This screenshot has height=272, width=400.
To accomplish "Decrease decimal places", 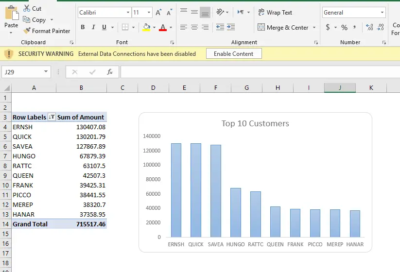I will pyautogui.click(x=381, y=27).
